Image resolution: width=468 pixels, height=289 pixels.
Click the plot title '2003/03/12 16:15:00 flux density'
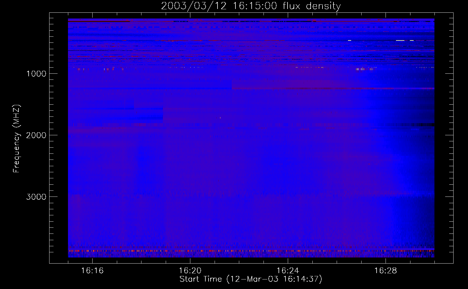(x=251, y=6)
